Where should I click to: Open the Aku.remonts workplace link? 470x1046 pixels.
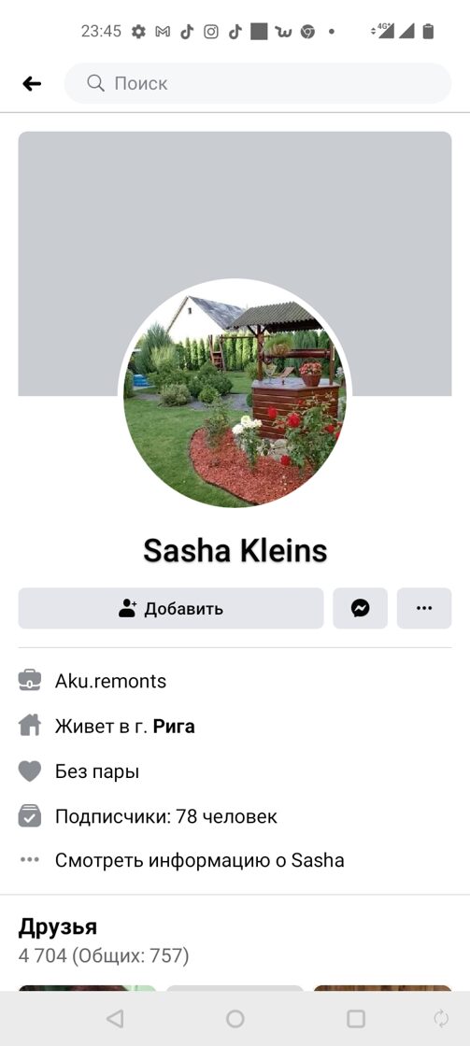pos(111,681)
